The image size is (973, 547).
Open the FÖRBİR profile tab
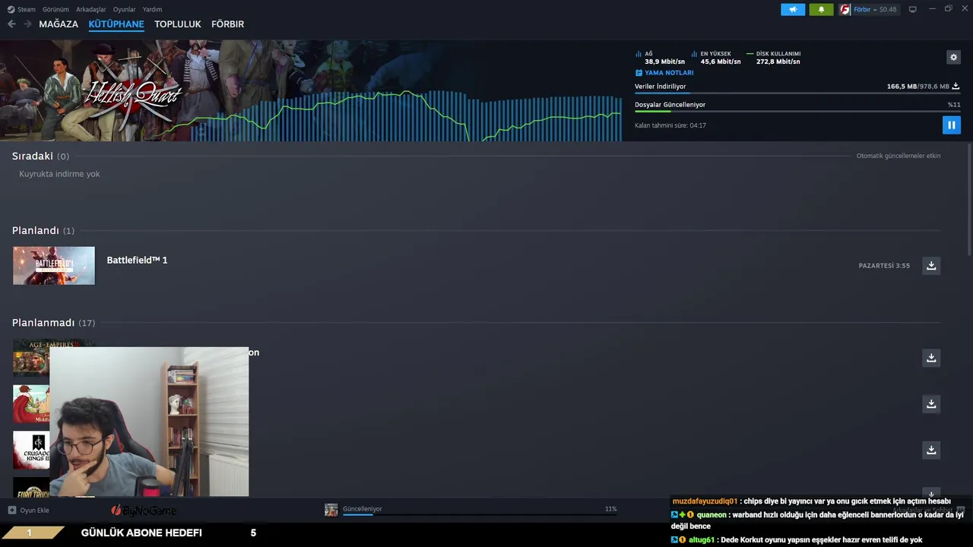point(227,24)
